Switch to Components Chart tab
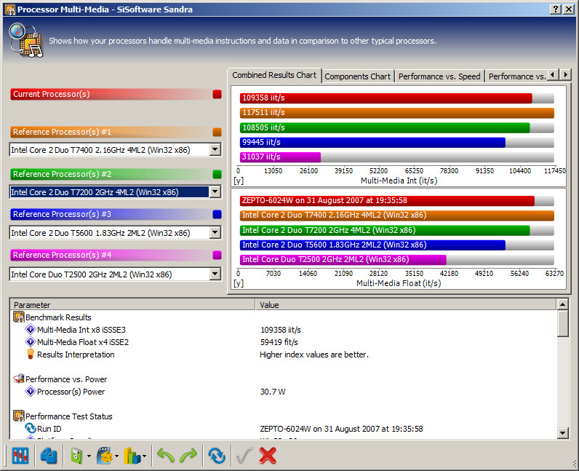This screenshot has height=471, width=579. [x=357, y=76]
